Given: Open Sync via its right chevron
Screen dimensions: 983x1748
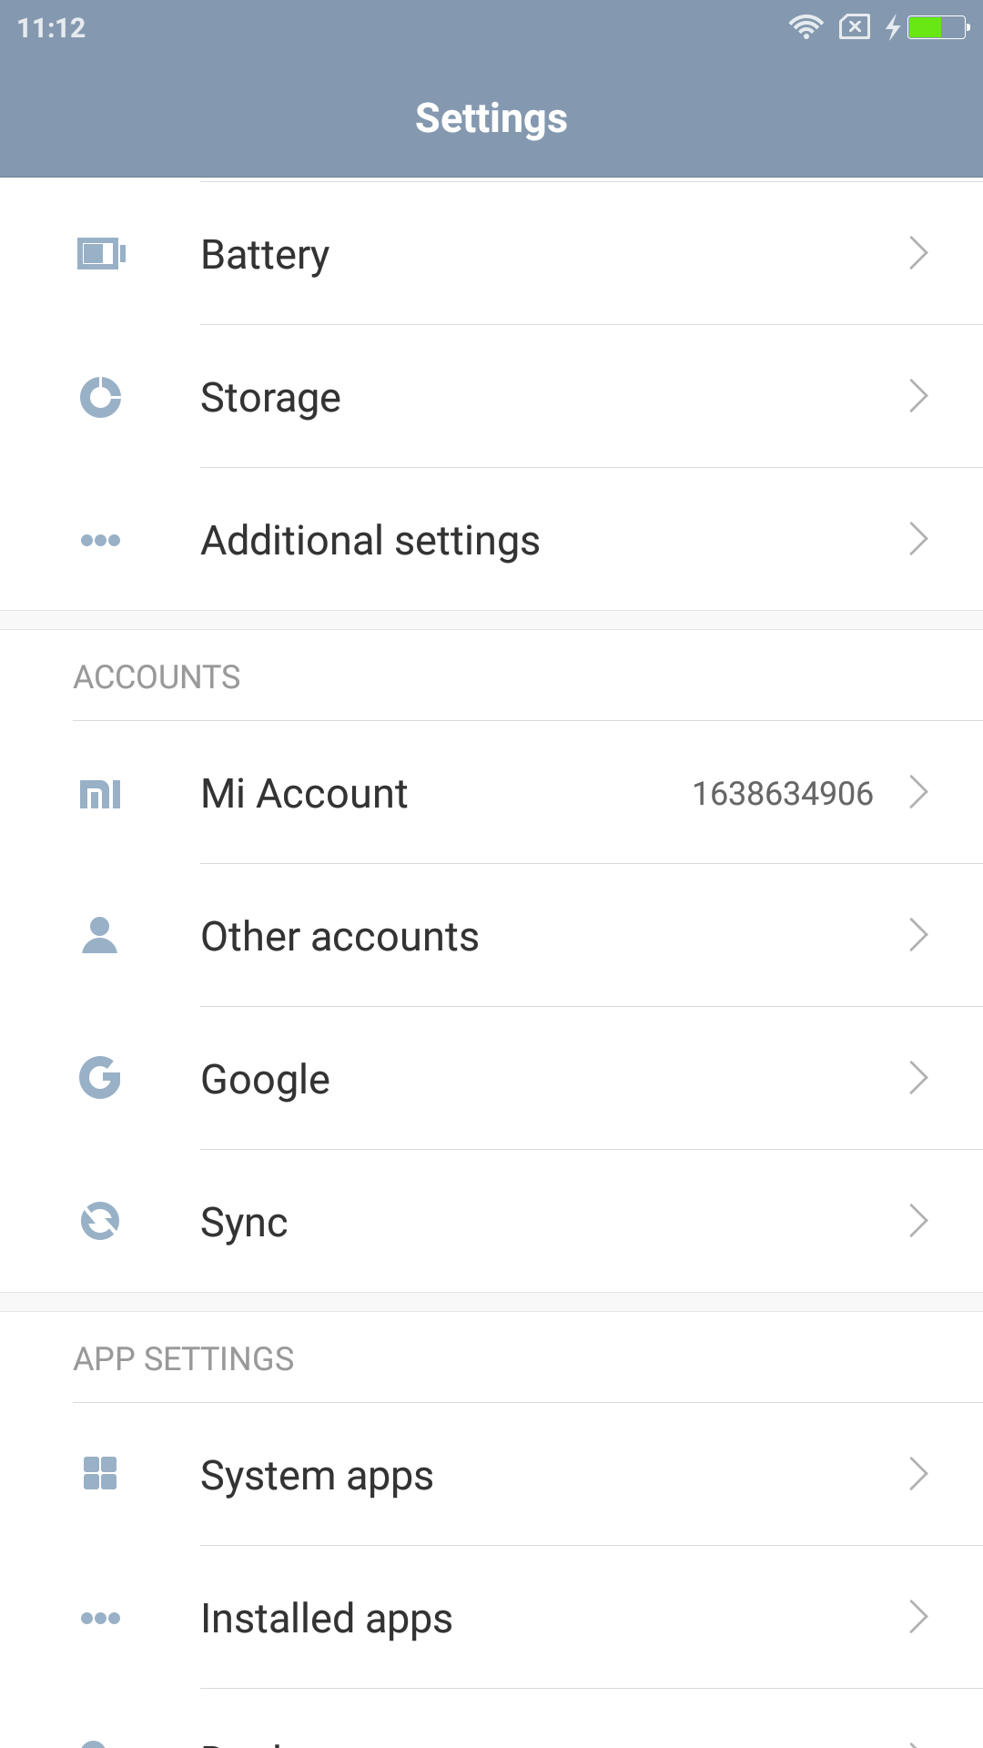Looking at the screenshot, I should pyautogui.click(x=918, y=1221).
